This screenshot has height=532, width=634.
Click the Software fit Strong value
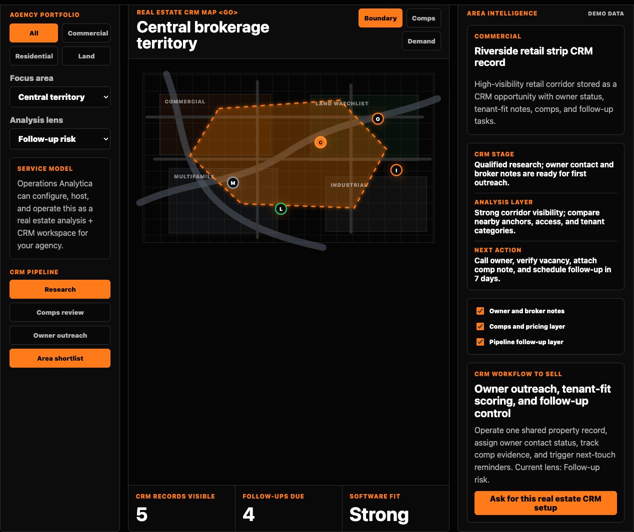click(379, 515)
